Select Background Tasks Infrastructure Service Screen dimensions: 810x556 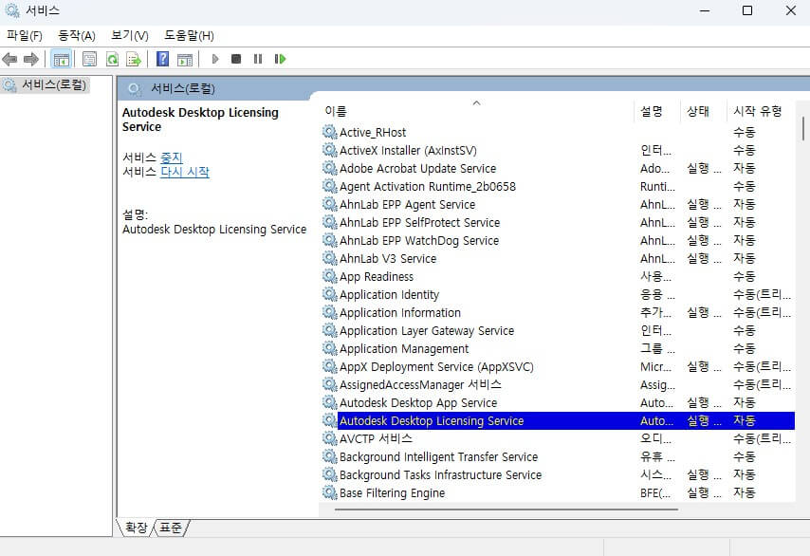tap(558, 474)
